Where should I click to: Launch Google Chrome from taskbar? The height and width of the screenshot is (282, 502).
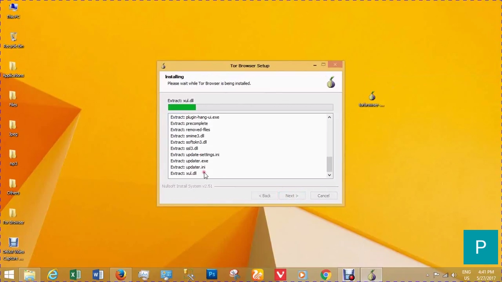click(326, 275)
